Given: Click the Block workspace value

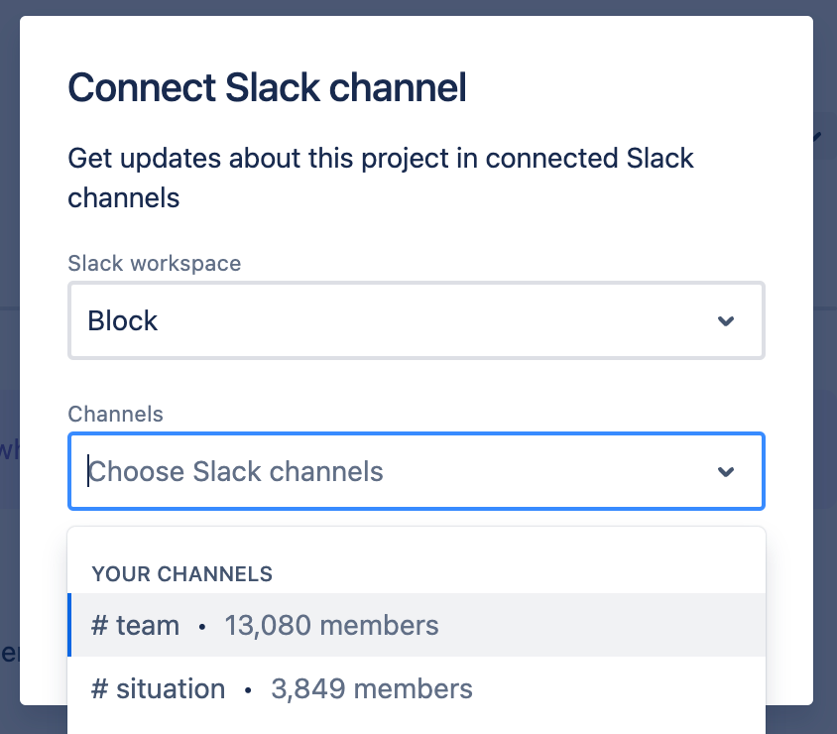Looking at the screenshot, I should tap(123, 321).
